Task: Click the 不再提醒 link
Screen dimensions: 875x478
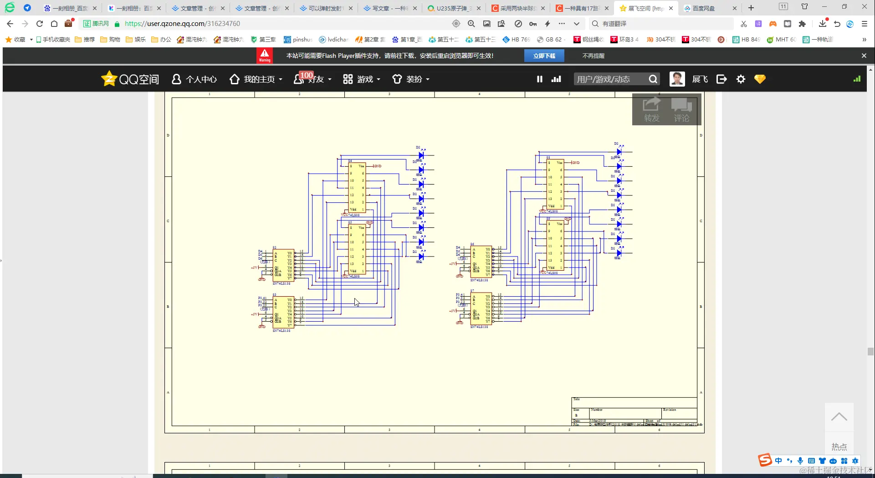Action: (593, 56)
